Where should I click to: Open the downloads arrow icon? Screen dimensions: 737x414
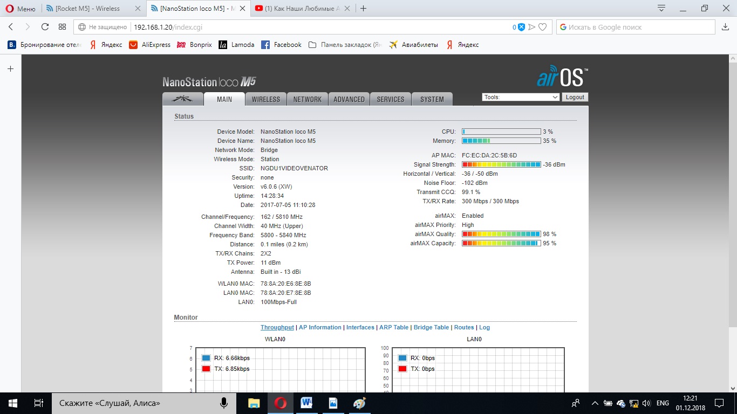(725, 27)
